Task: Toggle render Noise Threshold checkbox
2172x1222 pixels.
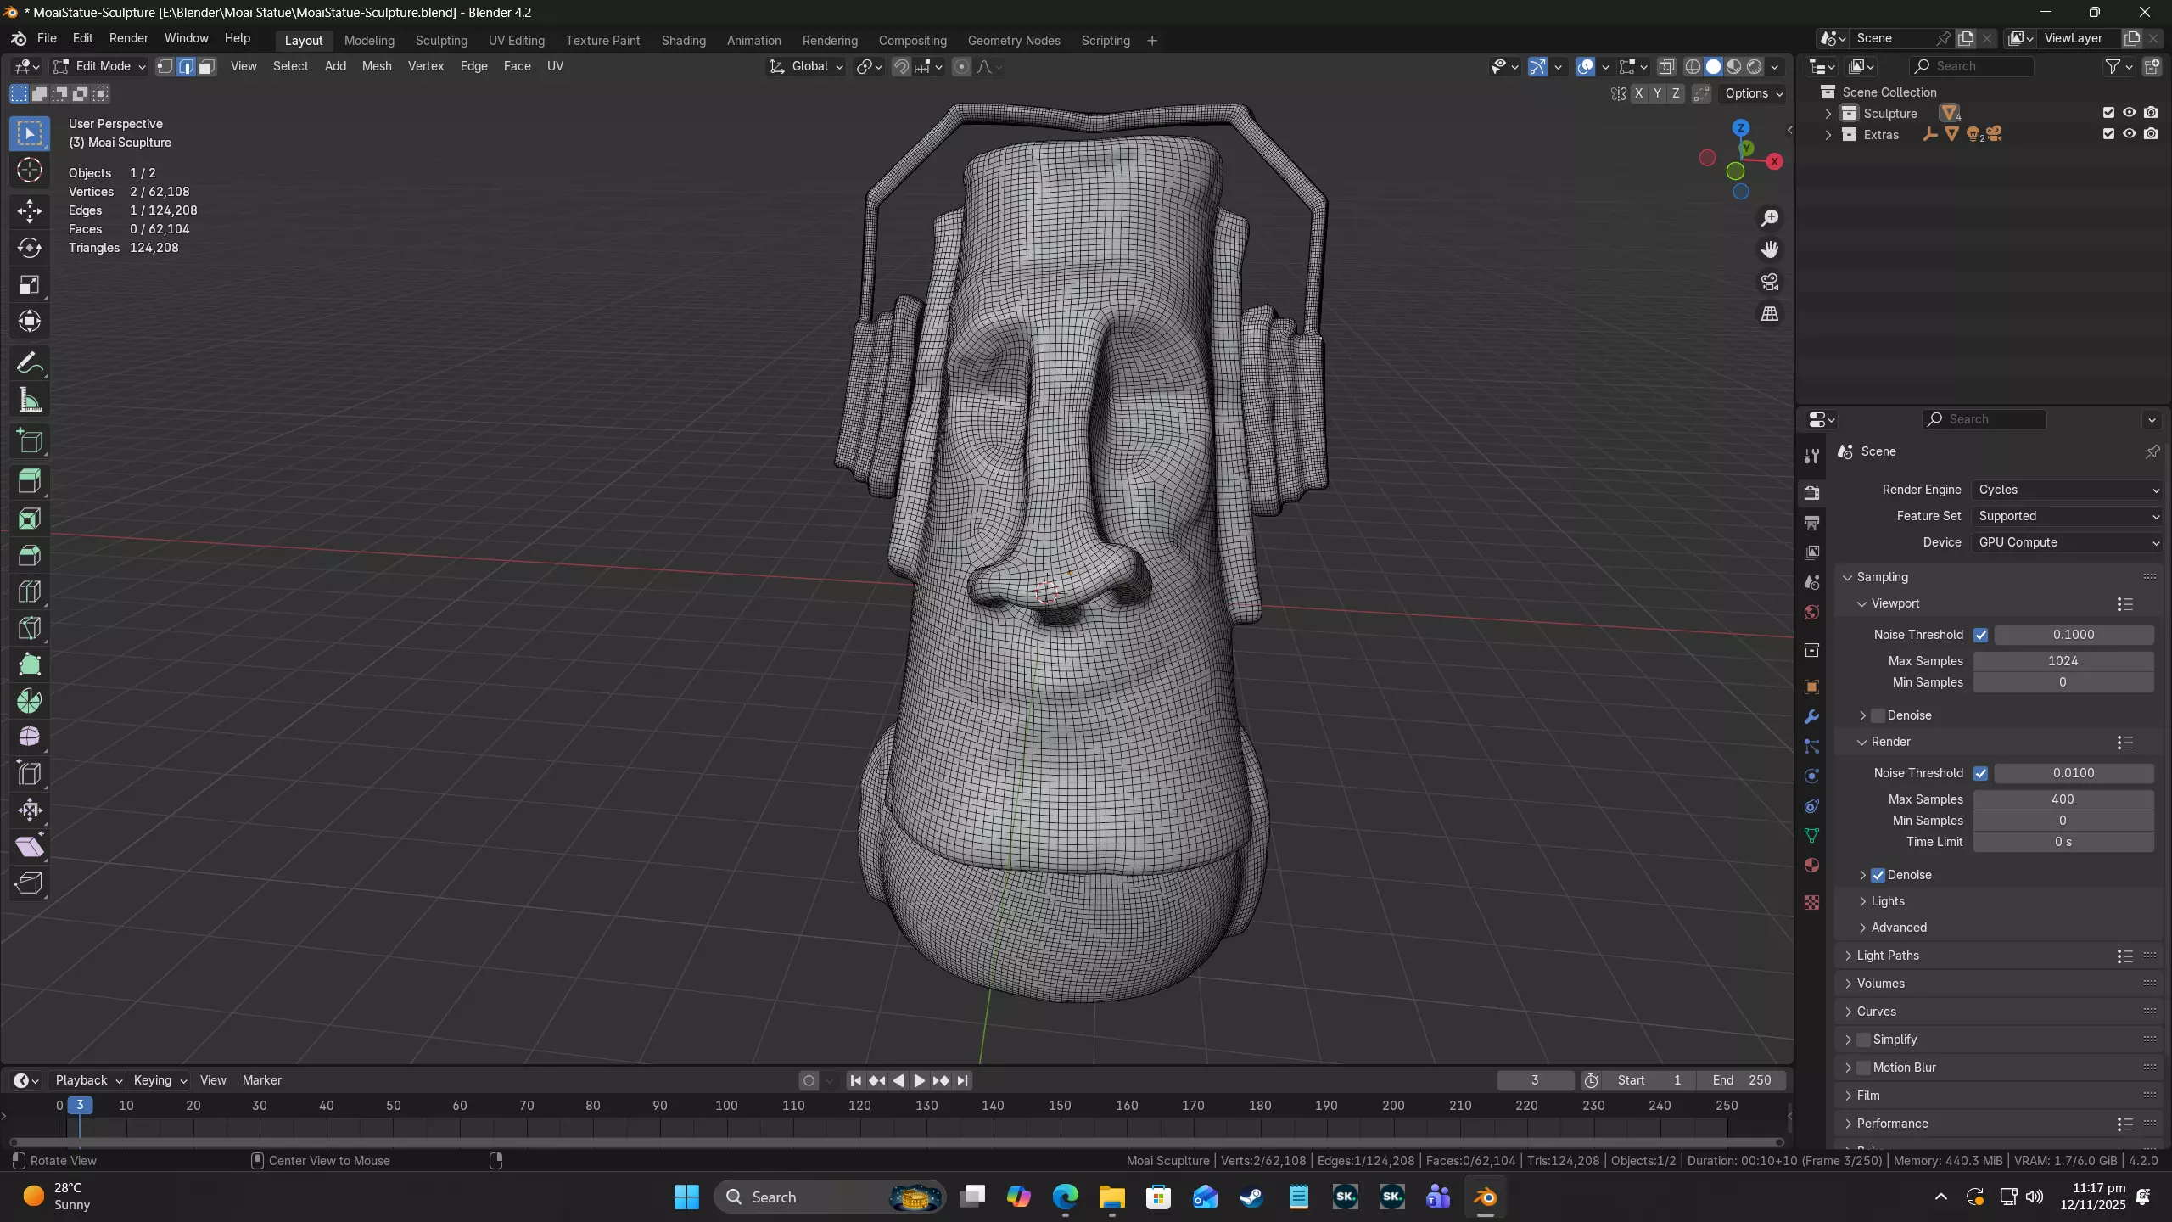Action: point(1981,773)
